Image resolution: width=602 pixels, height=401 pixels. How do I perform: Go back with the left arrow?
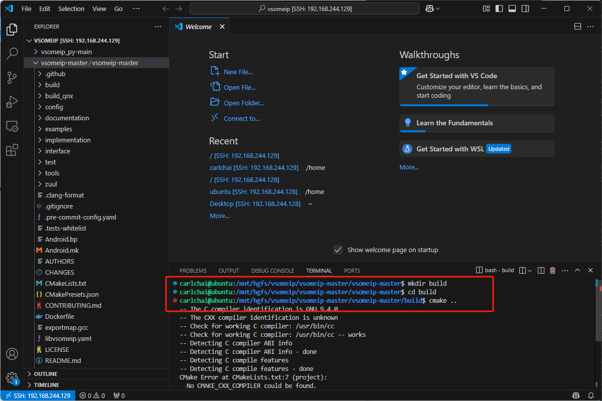pos(166,9)
